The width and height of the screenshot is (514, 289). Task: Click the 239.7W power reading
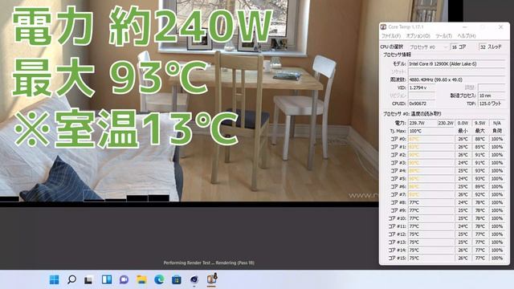pyautogui.click(x=422, y=123)
